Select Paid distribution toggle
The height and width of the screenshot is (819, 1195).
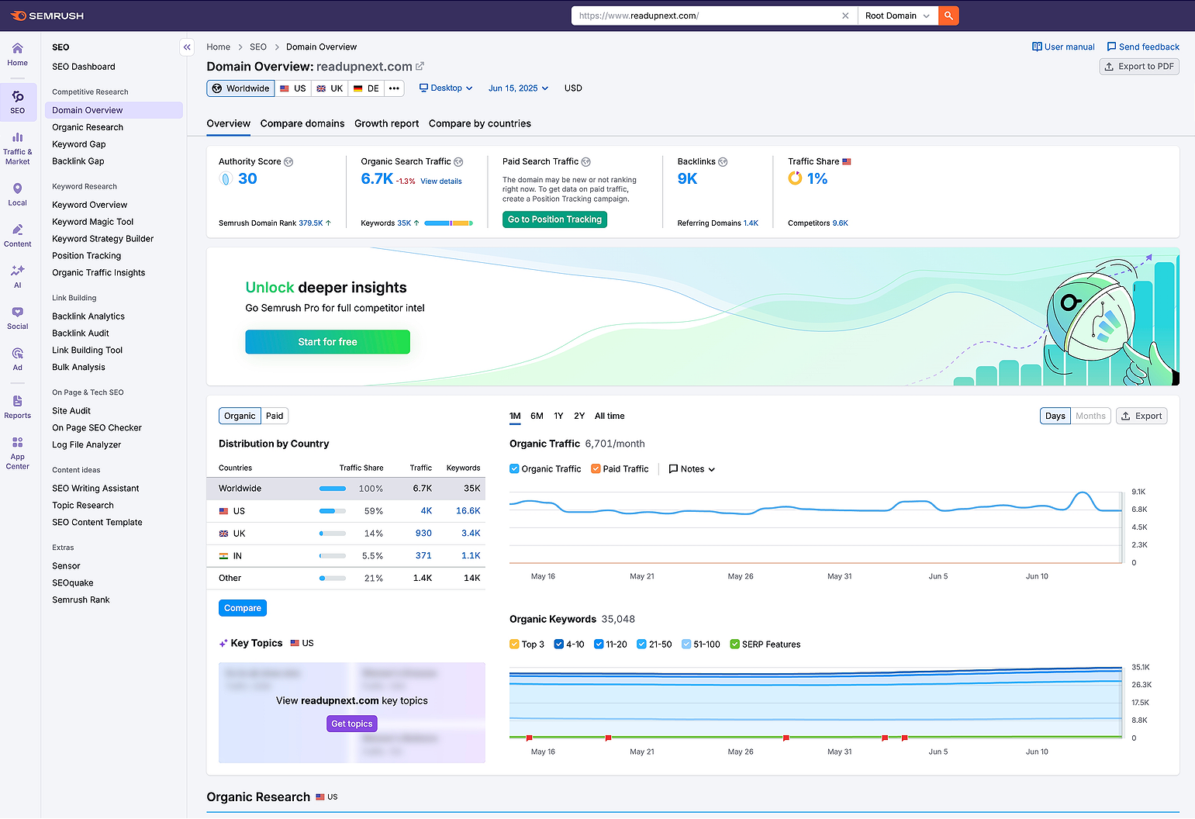coord(275,416)
